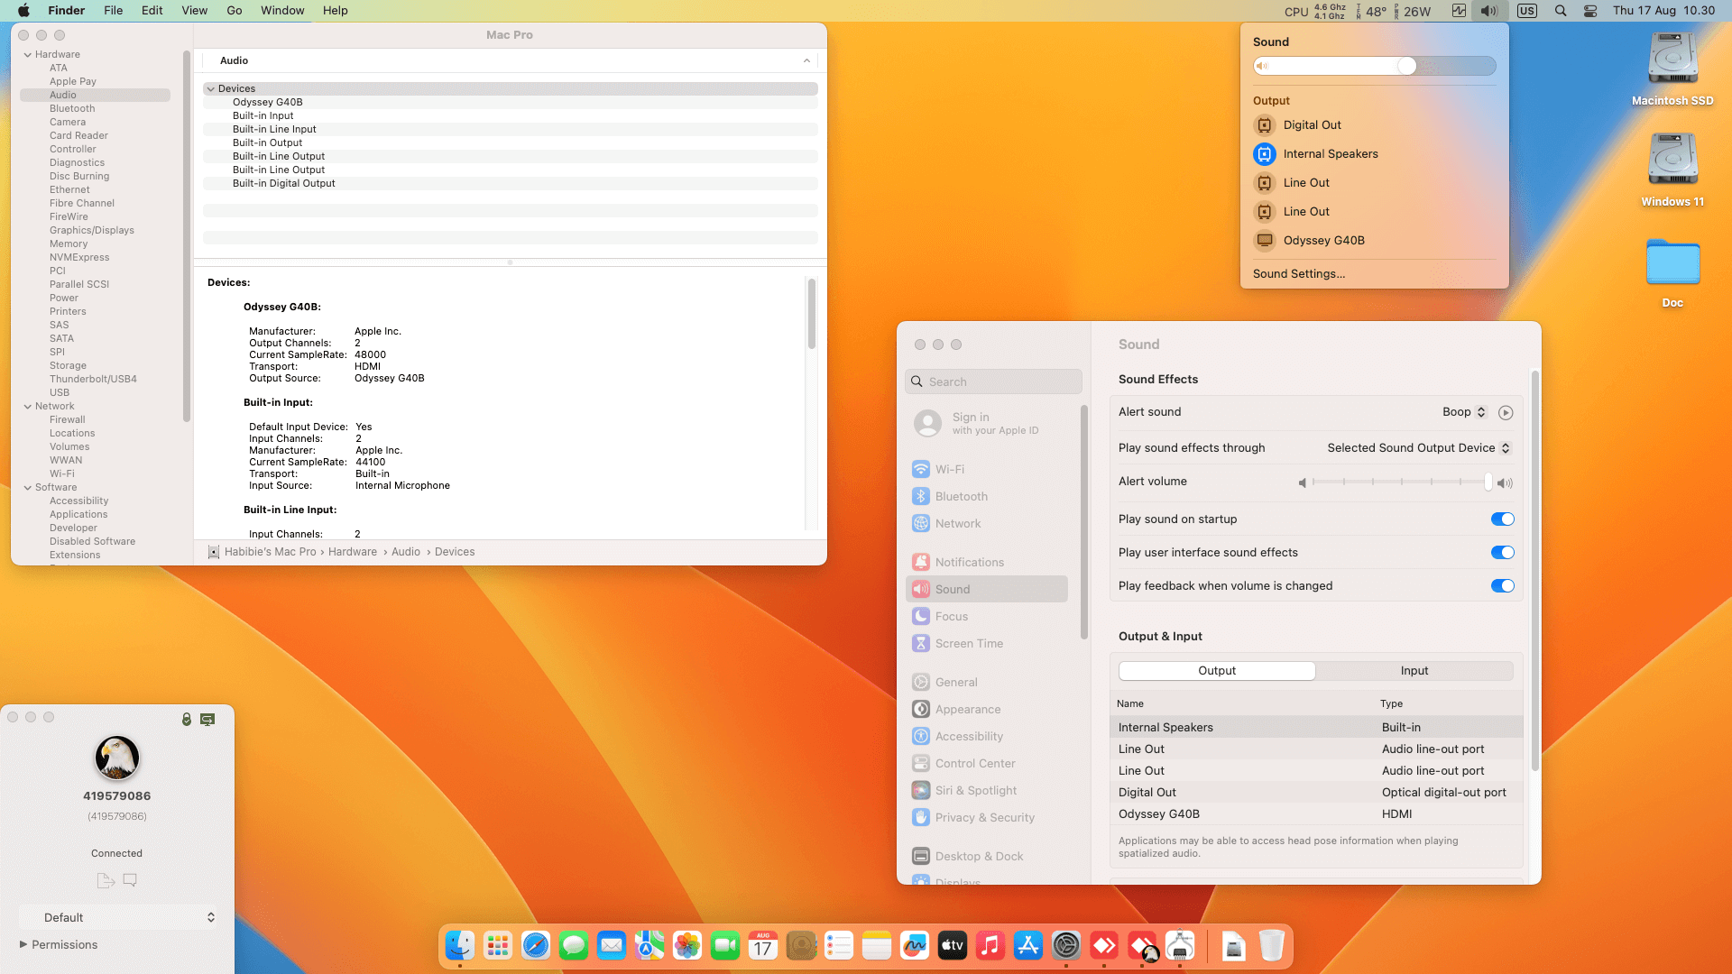Screen dimensions: 1732x974
Task: Open Finder from the Dock
Action: point(460,945)
